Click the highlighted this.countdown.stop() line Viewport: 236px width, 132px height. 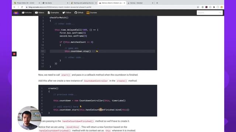click(x=103, y=51)
